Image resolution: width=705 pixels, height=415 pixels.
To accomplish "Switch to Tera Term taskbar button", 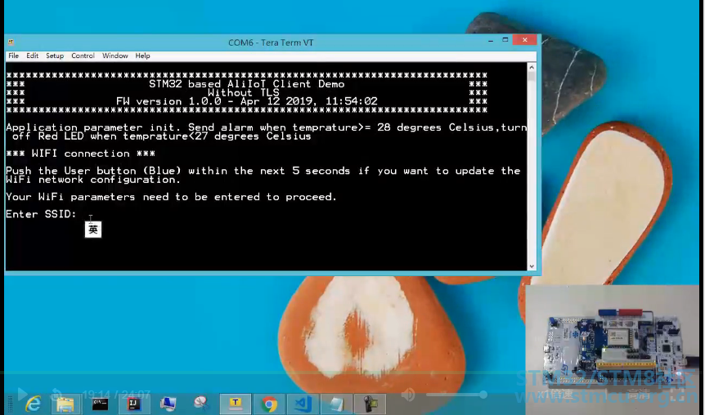I will (236, 404).
